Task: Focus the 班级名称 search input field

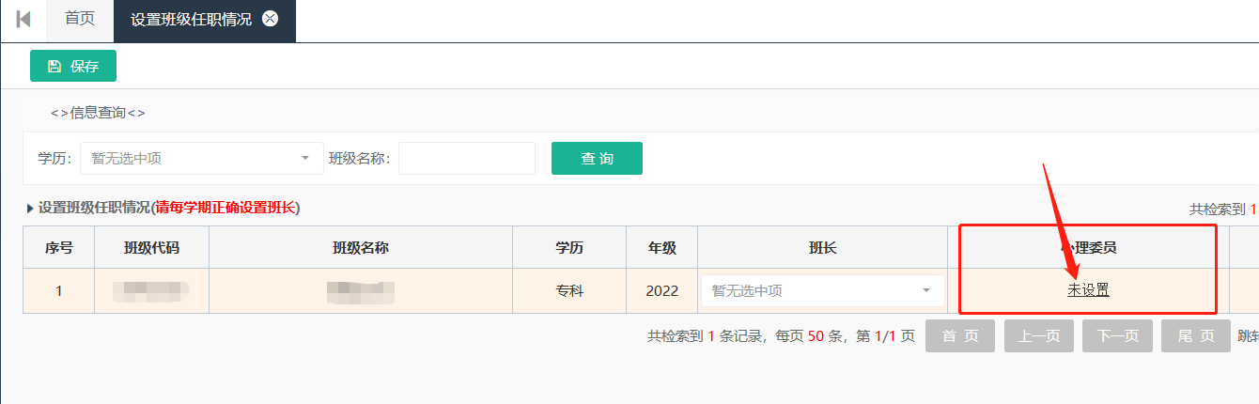Action: coord(467,159)
